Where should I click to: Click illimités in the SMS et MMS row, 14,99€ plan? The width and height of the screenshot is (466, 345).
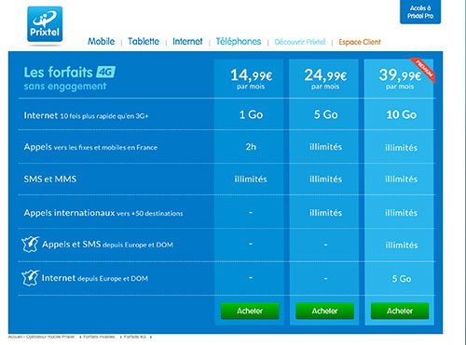pos(251,179)
